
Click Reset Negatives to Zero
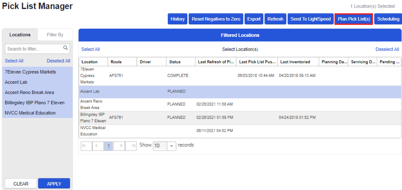pos(216,19)
